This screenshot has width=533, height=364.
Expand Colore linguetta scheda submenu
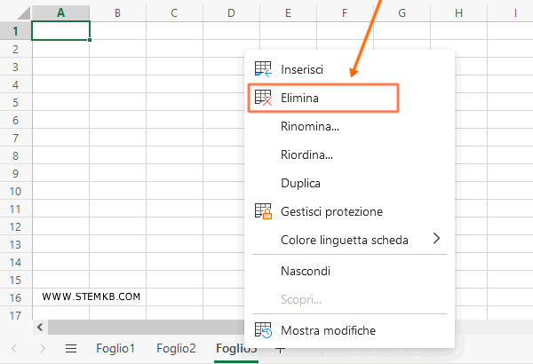click(x=349, y=240)
